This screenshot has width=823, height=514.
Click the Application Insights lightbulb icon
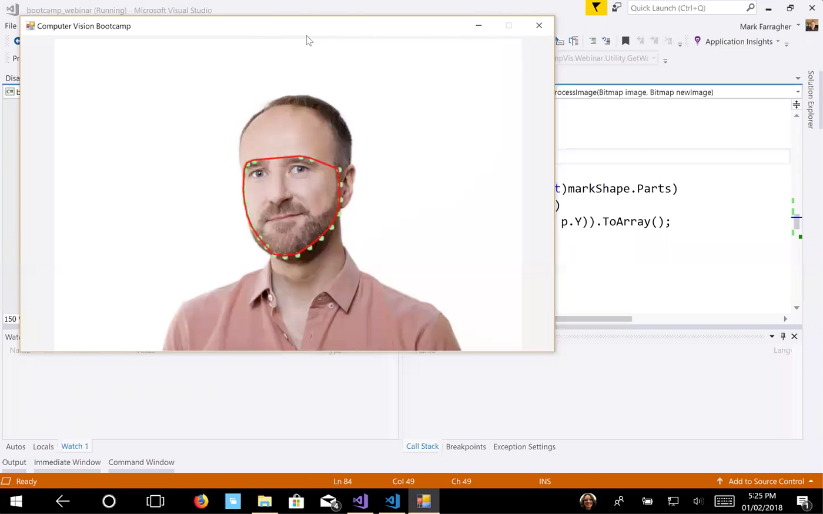click(x=697, y=41)
